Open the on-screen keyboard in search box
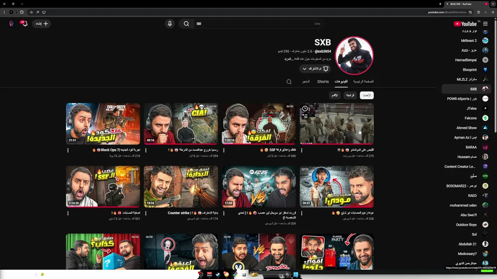This screenshot has width=497, height=279. click(199, 24)
